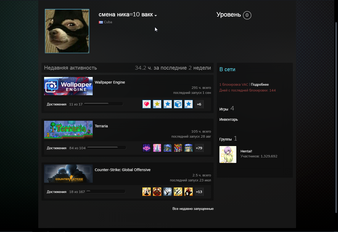The width and height of the screenshot is (338, 232).
Task: Show +6 more Wallpaper Engine achievements
Action: (199, 104)
